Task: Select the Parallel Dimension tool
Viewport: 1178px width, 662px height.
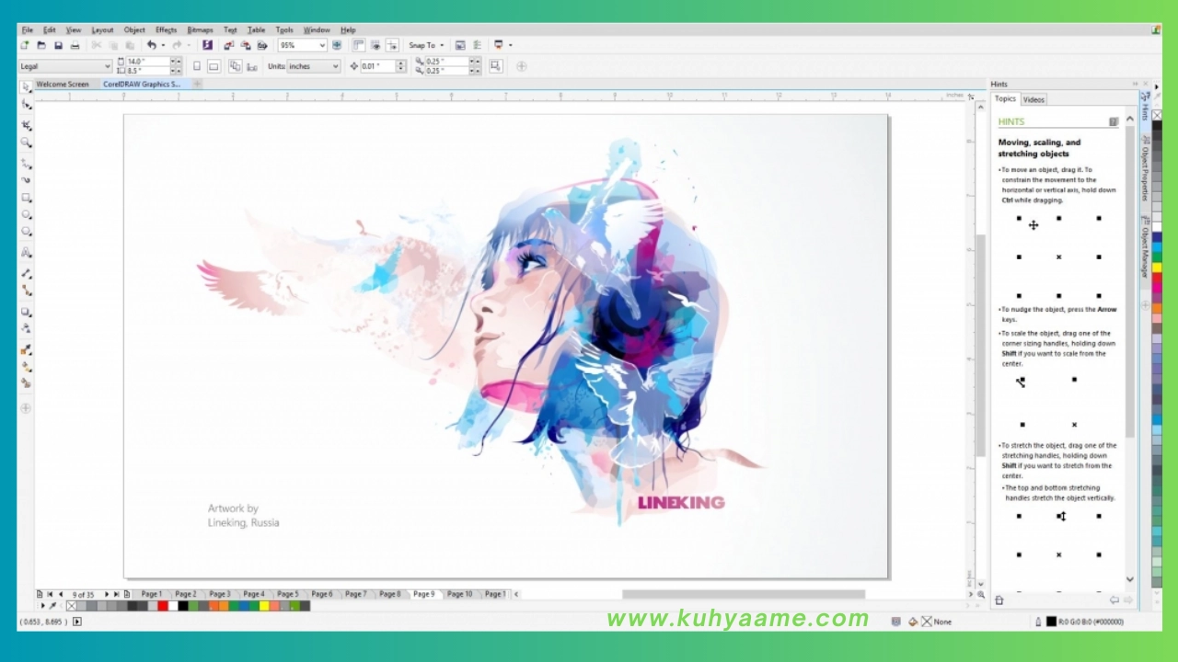Action: (x=26, y=273)
